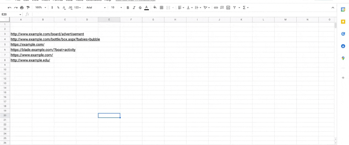Click the Name box showing E20
Viewport: 349px width, 145px height.
[x=11, y=14]
